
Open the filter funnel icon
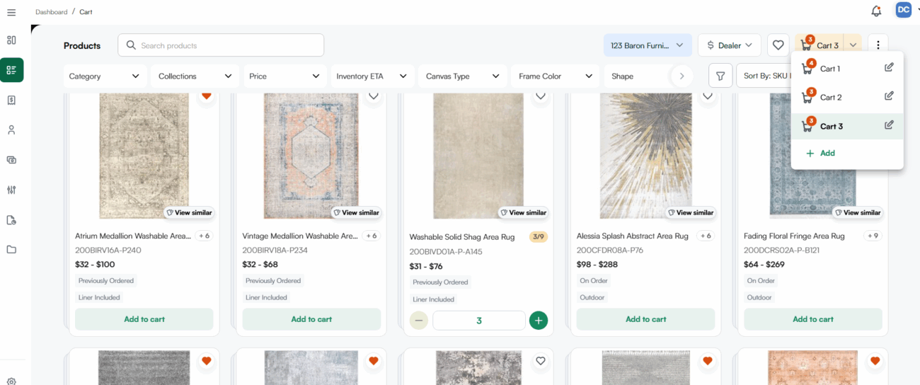tap(720, 76)
